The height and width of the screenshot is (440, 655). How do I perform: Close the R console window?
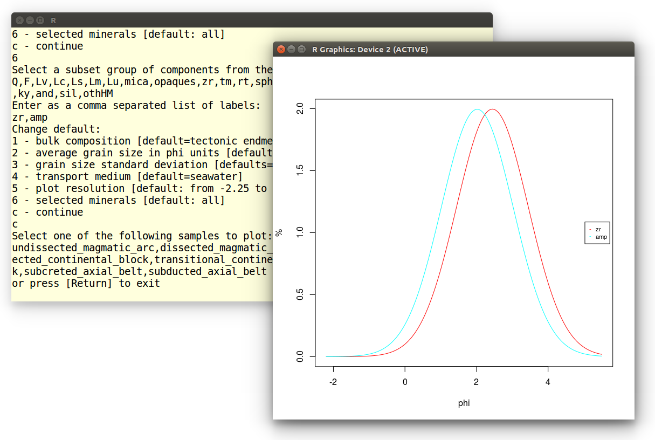pyautogui.click(x=19, y=20)
